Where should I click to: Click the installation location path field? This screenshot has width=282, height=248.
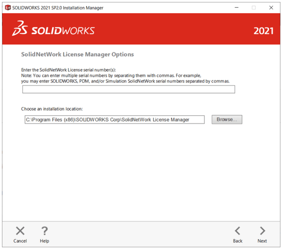pyautogui.click(x=115, y=120)
